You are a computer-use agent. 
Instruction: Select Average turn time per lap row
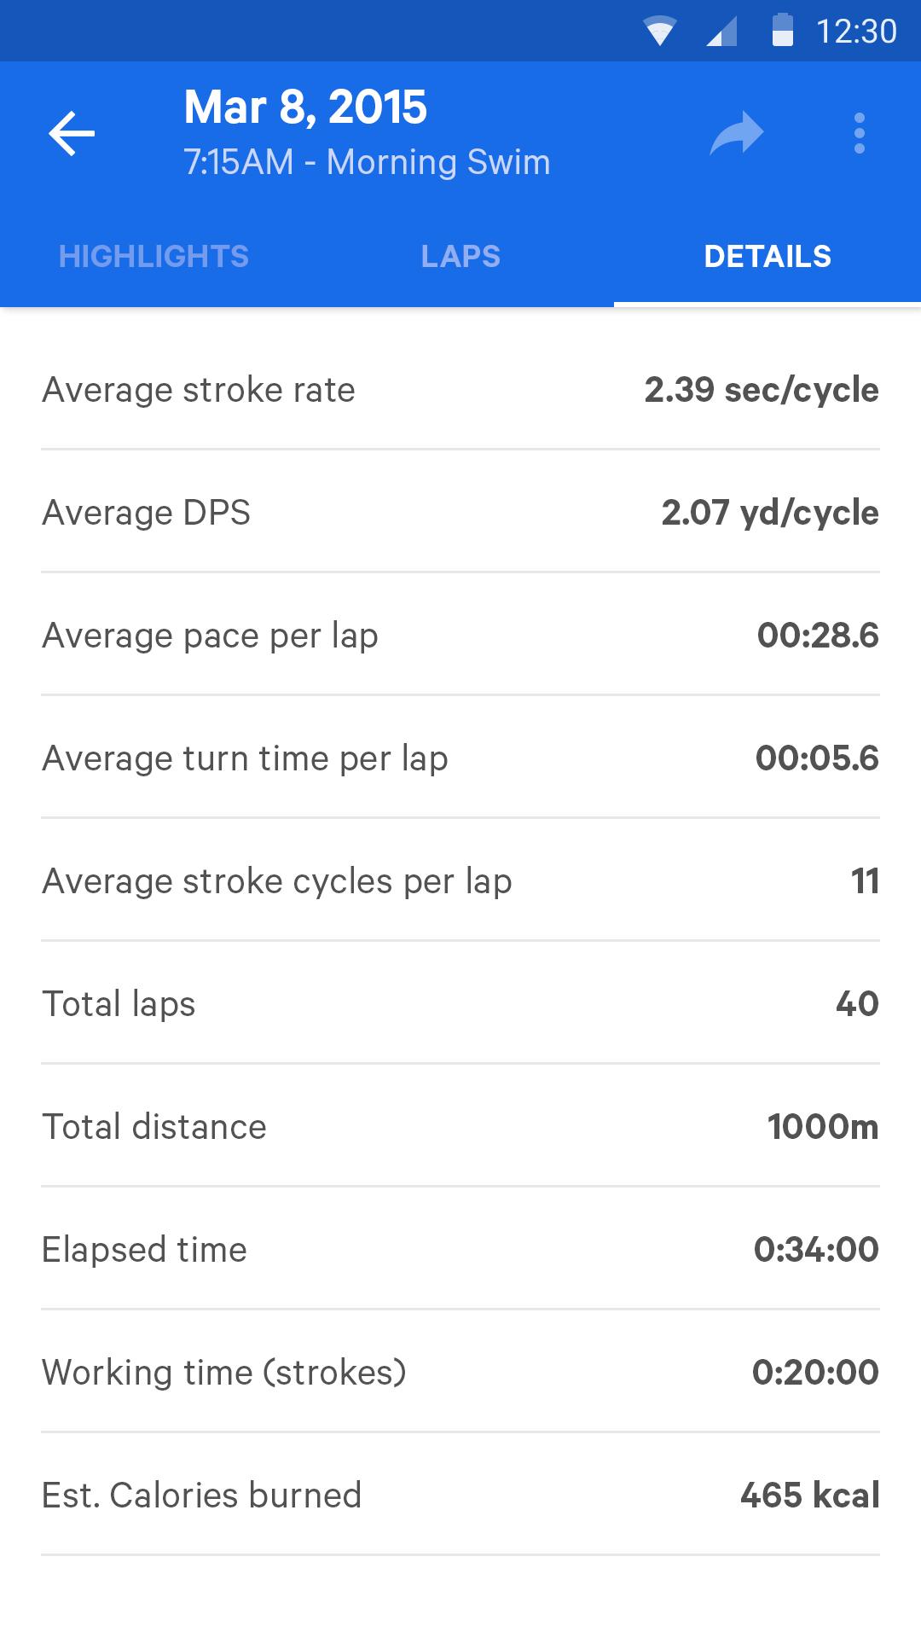click(460, 758)
